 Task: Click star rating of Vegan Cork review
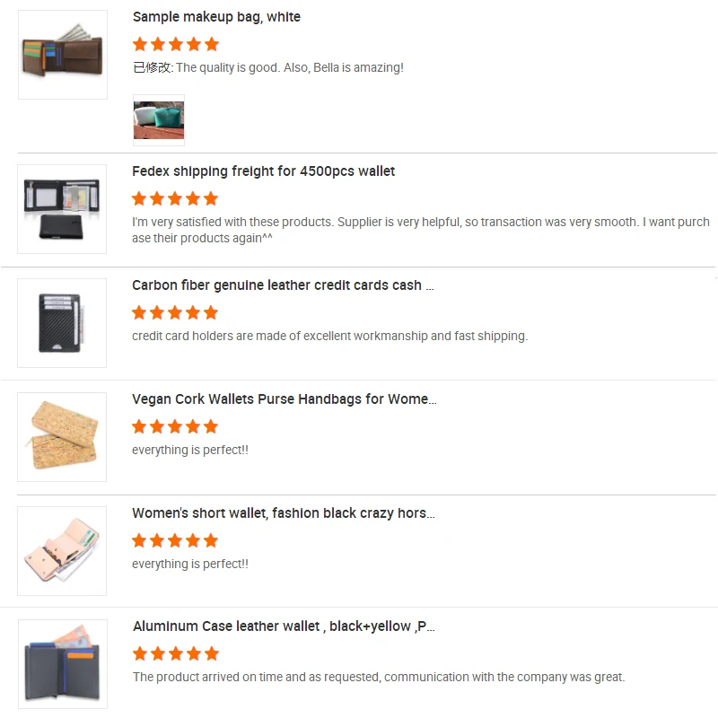[175, 427]
